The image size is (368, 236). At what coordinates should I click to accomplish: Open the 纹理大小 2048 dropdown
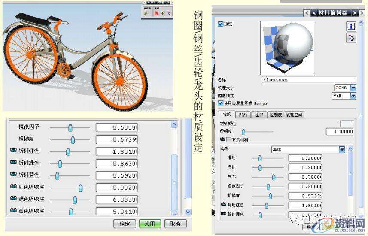click(353, 88)
